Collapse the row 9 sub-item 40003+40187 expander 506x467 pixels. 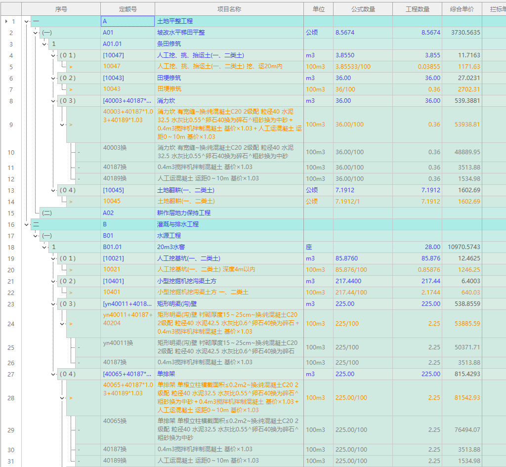click(62, 125)
